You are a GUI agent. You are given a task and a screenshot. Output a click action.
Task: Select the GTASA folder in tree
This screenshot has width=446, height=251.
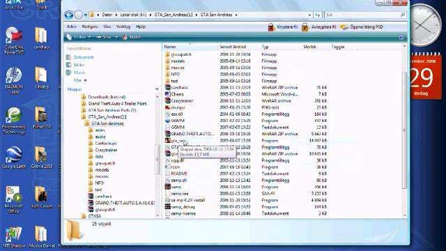click(x=94, y=216)
